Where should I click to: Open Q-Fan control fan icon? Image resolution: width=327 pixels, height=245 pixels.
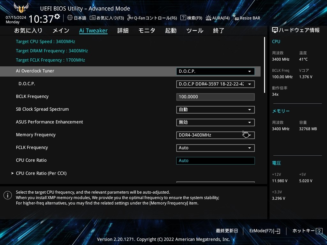130,18
